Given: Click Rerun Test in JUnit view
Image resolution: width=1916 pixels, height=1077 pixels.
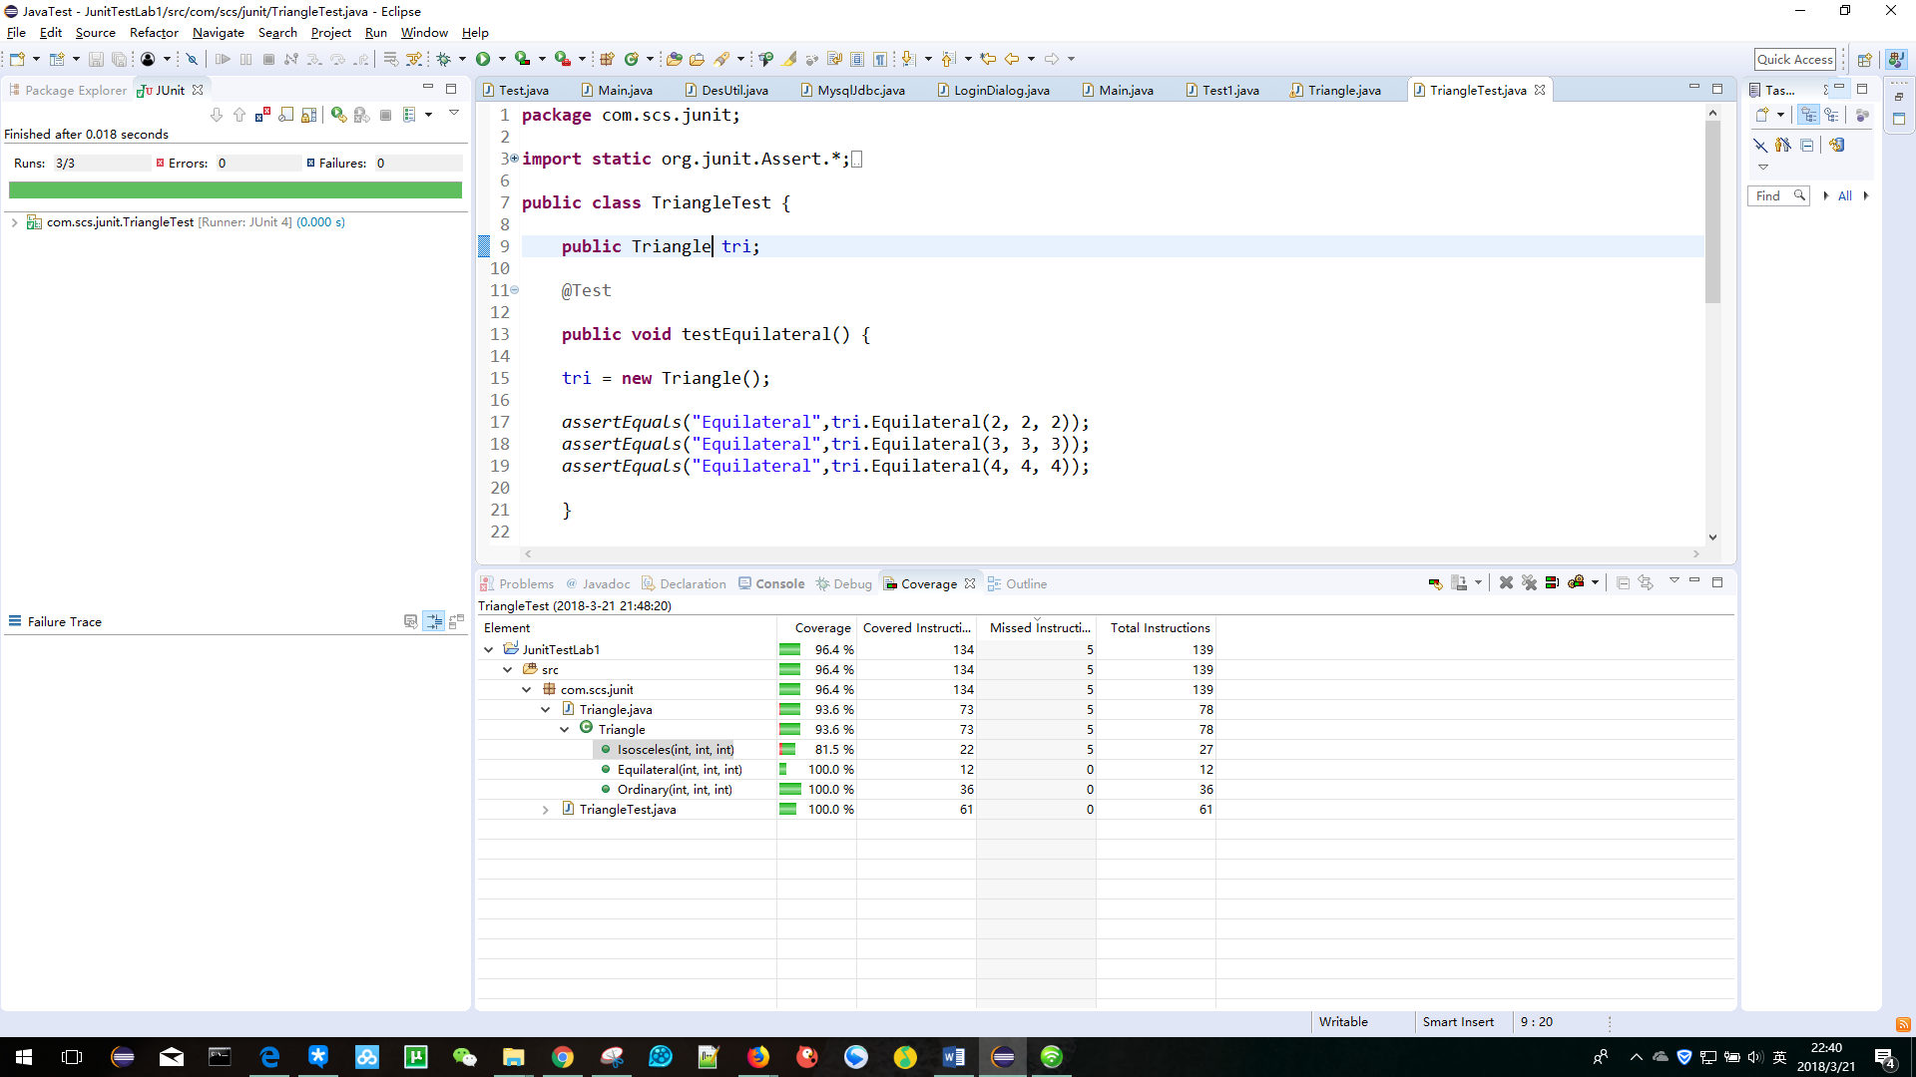Looking at the screenshot, I should (x=339, y=115).
